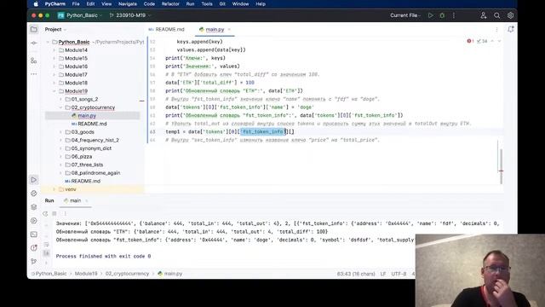Image resolution: width=545 pixels, height=307 pixels.
Task: Open IDE settings gear icon
Action: [510, 15]
